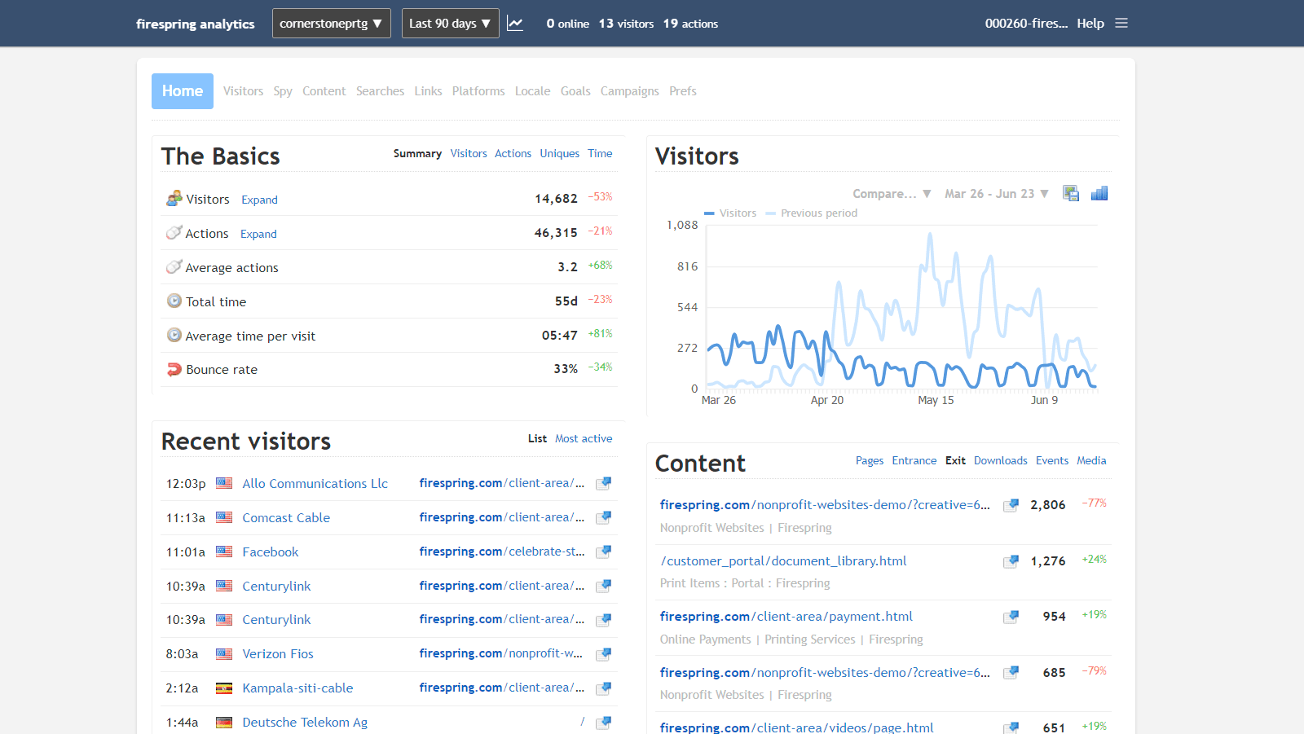The image size is (1304, 734).
Task: Click the save chart image icon
Action: coord(1070,193)
